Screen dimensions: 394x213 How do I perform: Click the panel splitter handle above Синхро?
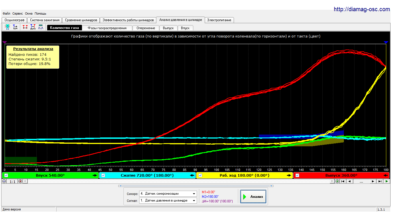tap(196, 186)
